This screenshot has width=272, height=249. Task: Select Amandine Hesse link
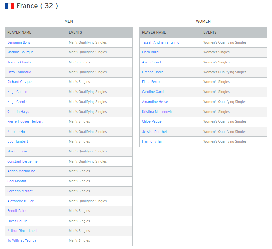[x=155, y=102]
